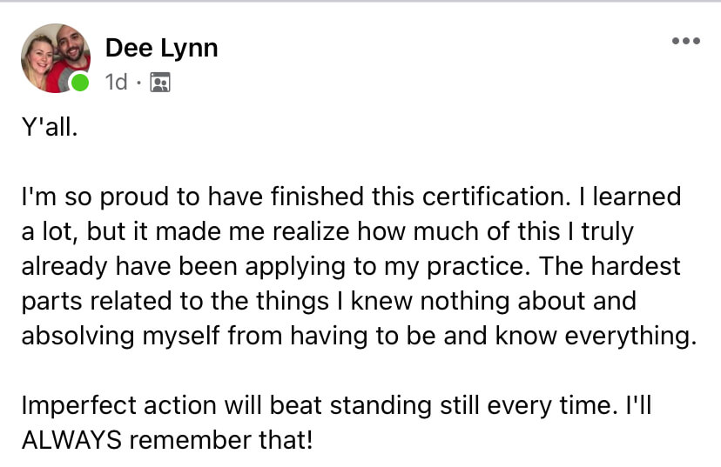Click the capitalized word "ALWAYS"

pyautogui.click(x=71, y=440)
